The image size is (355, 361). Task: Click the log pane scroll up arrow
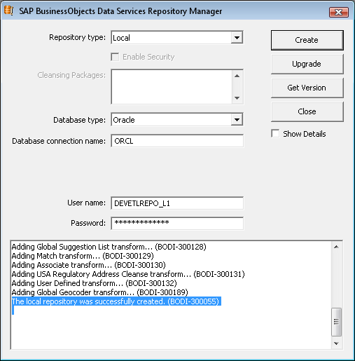[x=336, y=247]
